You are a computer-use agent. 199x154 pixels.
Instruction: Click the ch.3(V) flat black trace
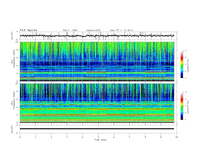97,129
